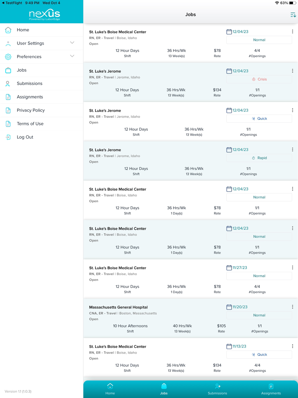Open more options for St. Luke's Jerome Crisis job
Viewport: 298px width, 398px height.
pos(292,71)
